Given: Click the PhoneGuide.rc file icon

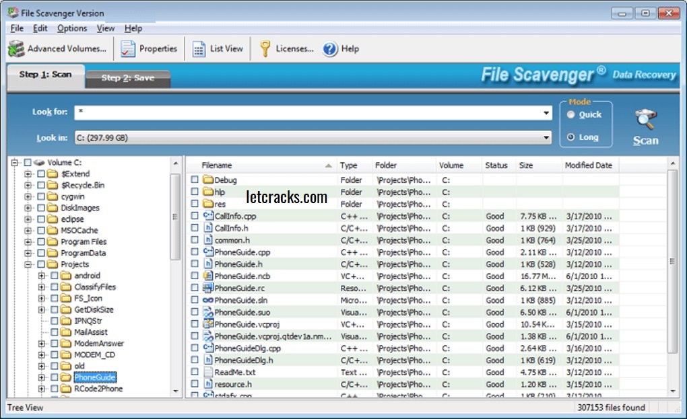Looking at the screenshot, I should click(207, 288).
